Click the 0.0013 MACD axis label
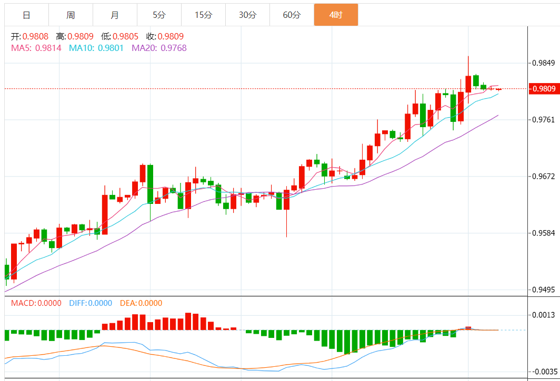The height and width of the screenshot is (381, 560). click(544, 315)
